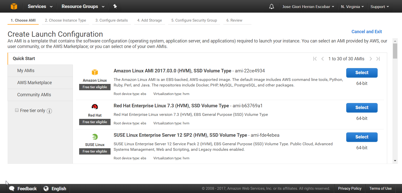The width and height of the screenshot is (402, 193).
Task: Click the Free tier only info icon
Action: pos(49,111)
